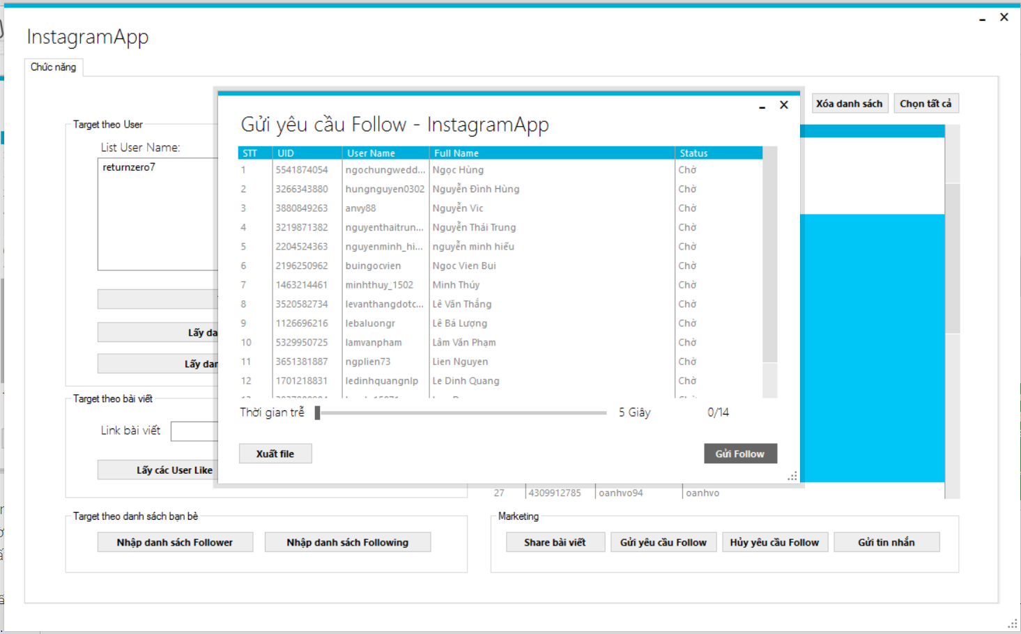Click the Share bài viết button
1021x634 pixels.
pos(555,542)
